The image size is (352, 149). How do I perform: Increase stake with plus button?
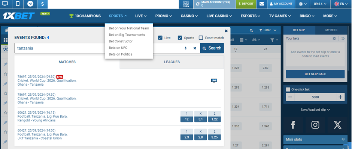(x=340, y=97)
